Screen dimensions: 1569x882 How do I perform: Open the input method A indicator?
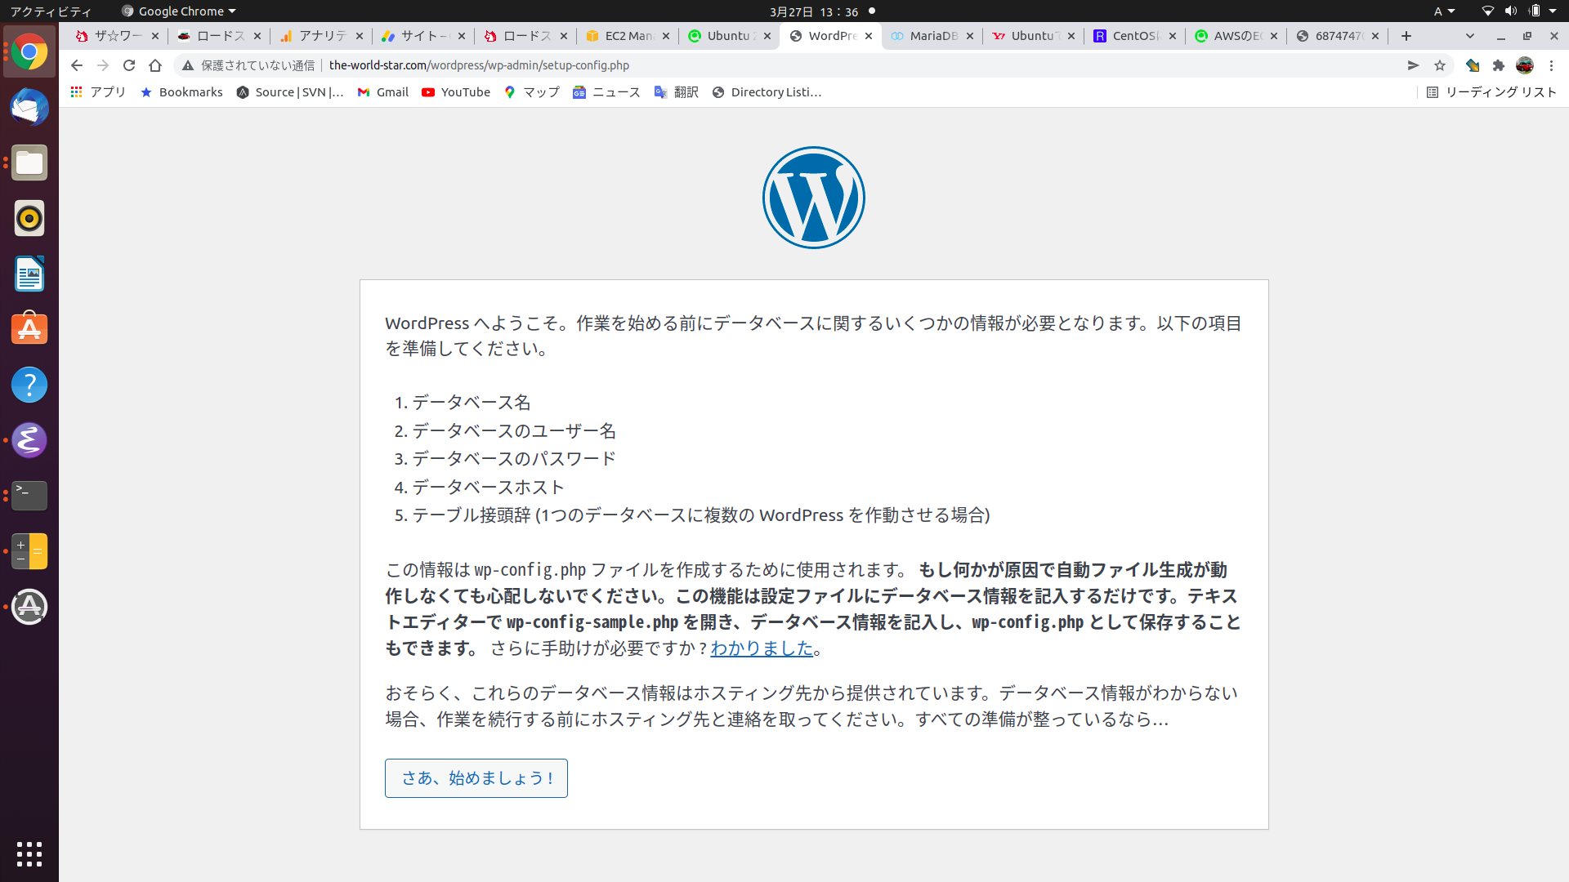pos(1444,11)
